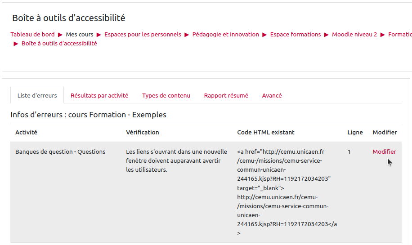
Task: Switch to the Avancé tab
Action: (x=272, y=95)
